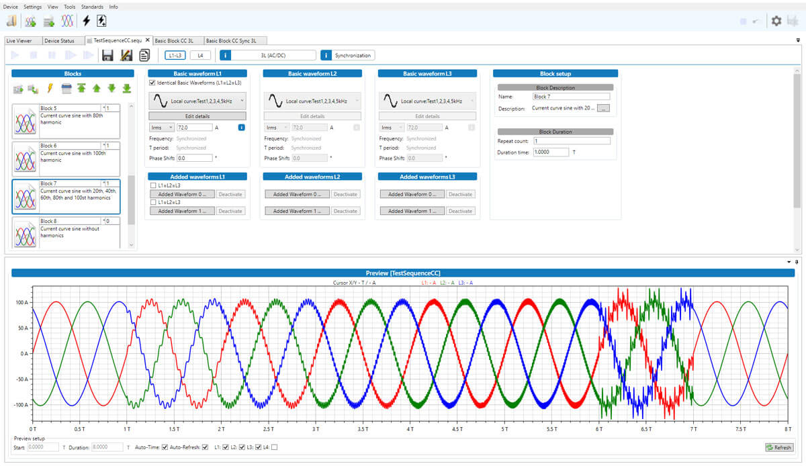Enable the L4 preview checkbox
Viewport: 806px width, 466px height.
click(x=274, y=447)
